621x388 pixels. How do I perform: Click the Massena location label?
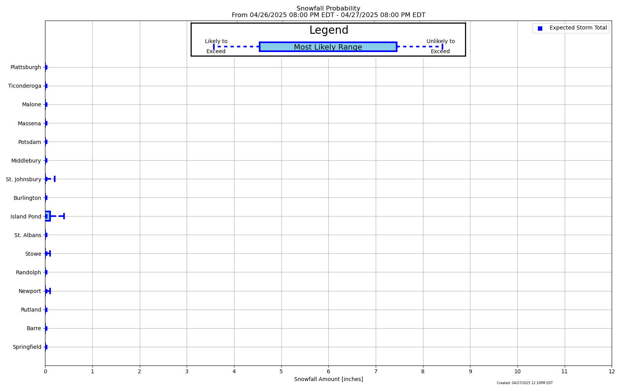29,123
